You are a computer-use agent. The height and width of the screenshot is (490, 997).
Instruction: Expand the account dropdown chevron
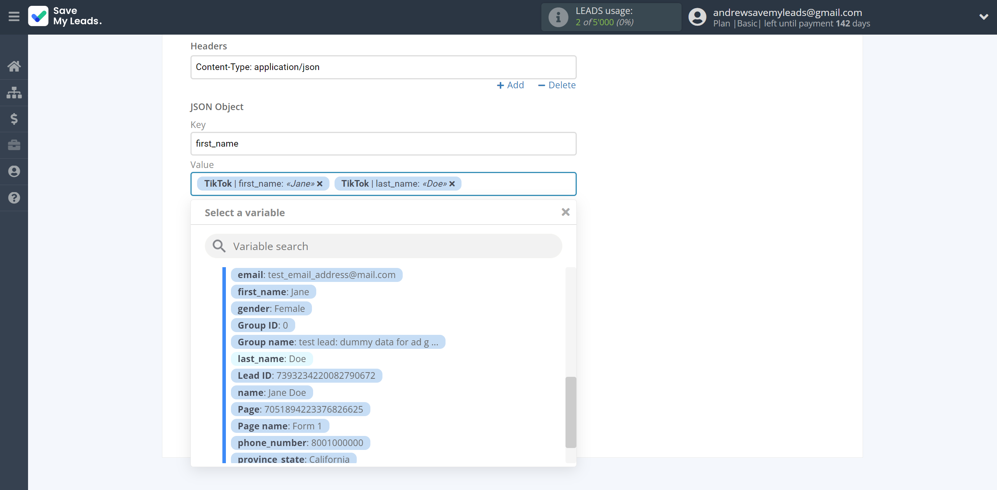pos(984,17)
